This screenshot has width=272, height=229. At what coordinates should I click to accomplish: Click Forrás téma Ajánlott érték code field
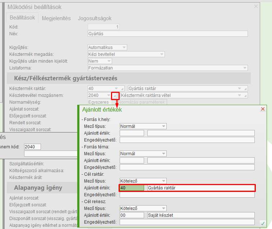point(132,160)
